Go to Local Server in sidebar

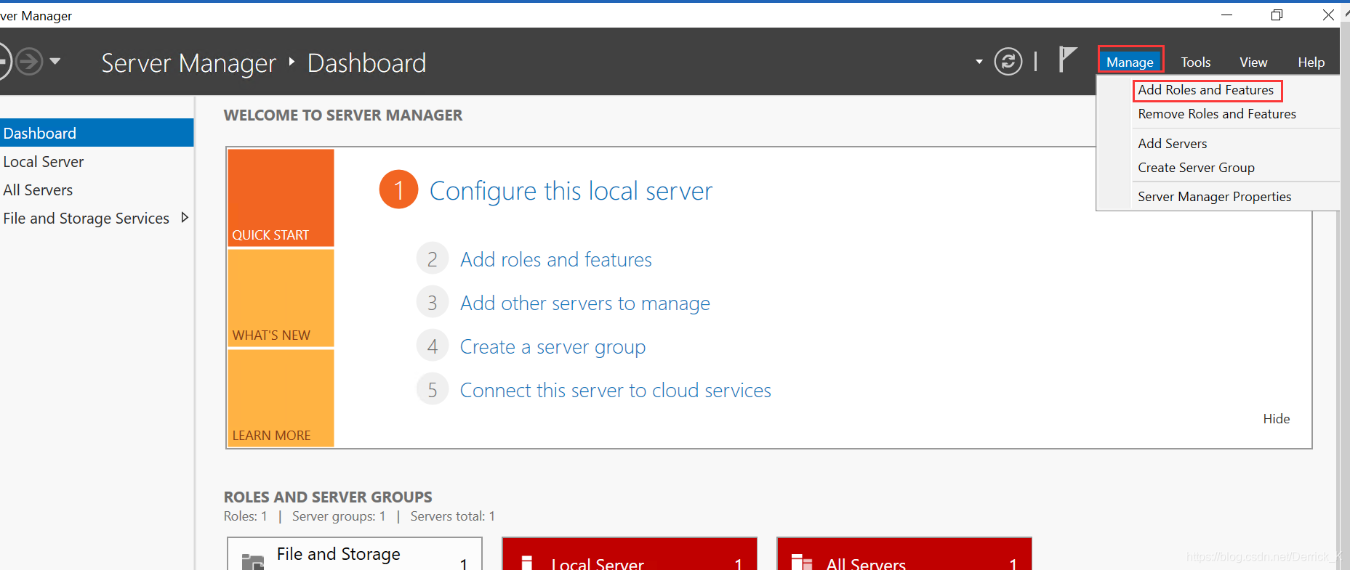click(x=44, y=162)
